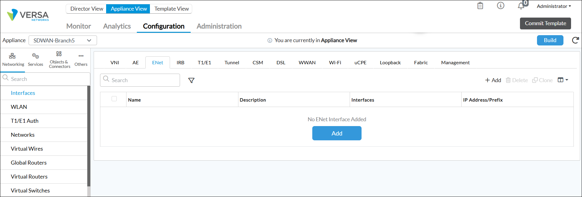This screenshot has height=197, width=582.
Task: Toggle the select-all checkbox in table header
Action: pos(114,99)
